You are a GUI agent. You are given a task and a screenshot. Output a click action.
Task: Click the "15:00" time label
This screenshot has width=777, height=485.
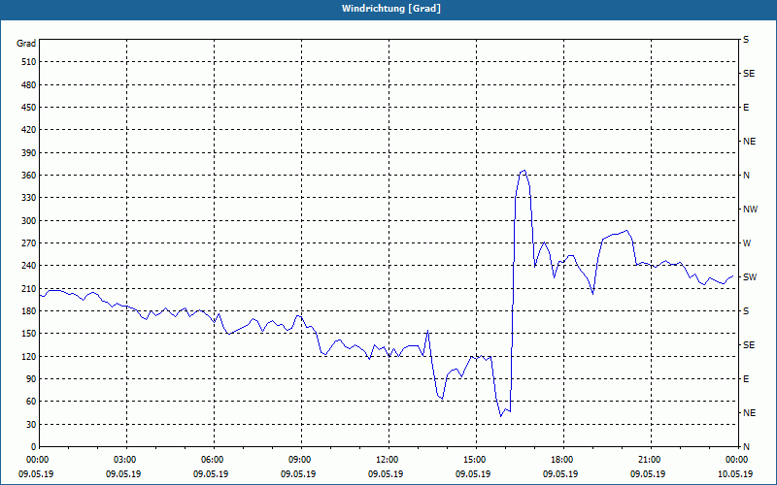click(476, 459)
